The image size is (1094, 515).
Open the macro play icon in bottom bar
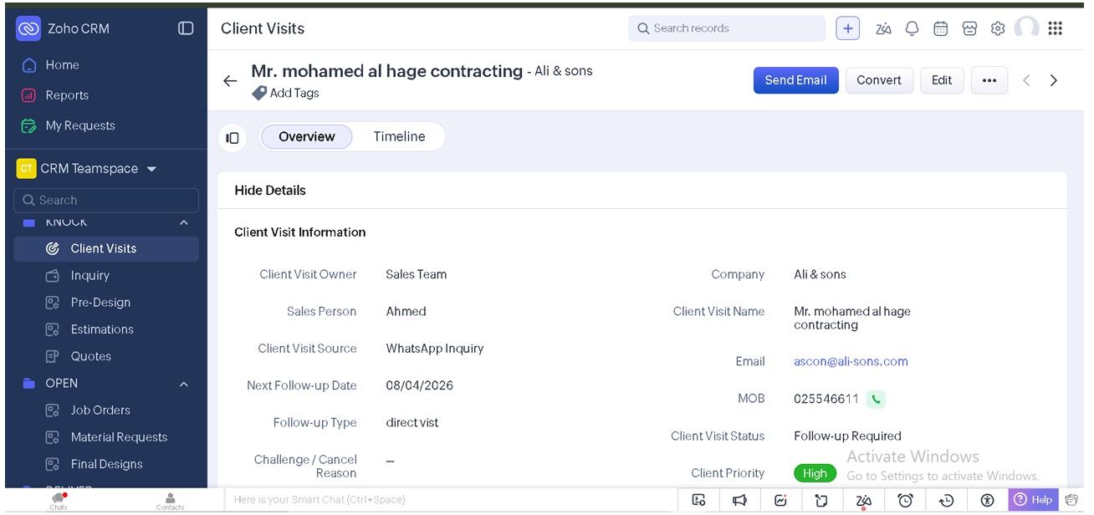(698, 500)
